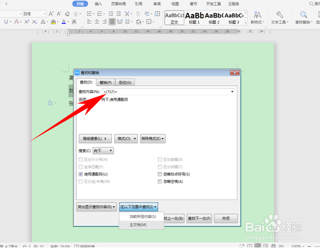Apply strikethrough text formatting
Image resolution: width=320 pixels, height=248 pixels.
coord(17,22)
